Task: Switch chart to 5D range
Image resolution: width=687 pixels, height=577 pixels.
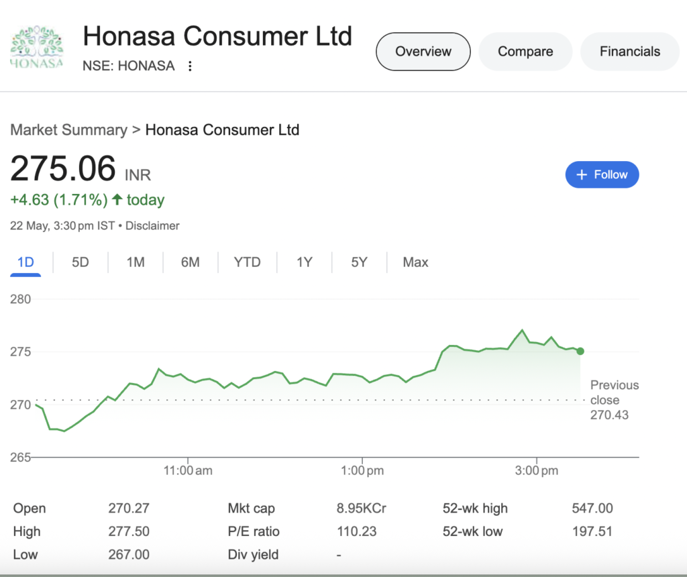Action: point(81,262)
